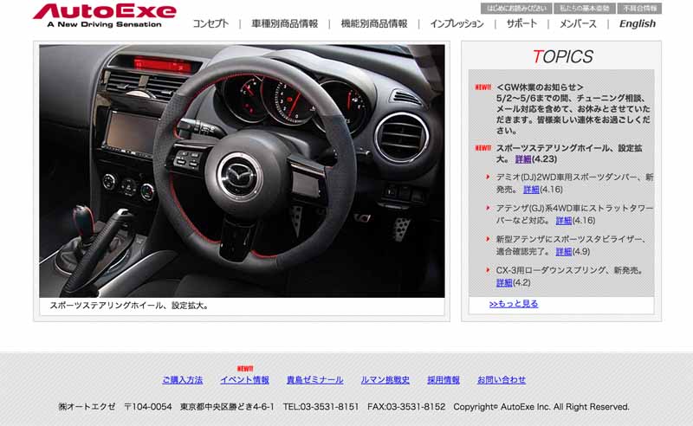Click red arrow bullet beside アテンザ(GJ) topic
Image resolution: width=693 pixels, height=426 pixels.
[x=488, y=208]
